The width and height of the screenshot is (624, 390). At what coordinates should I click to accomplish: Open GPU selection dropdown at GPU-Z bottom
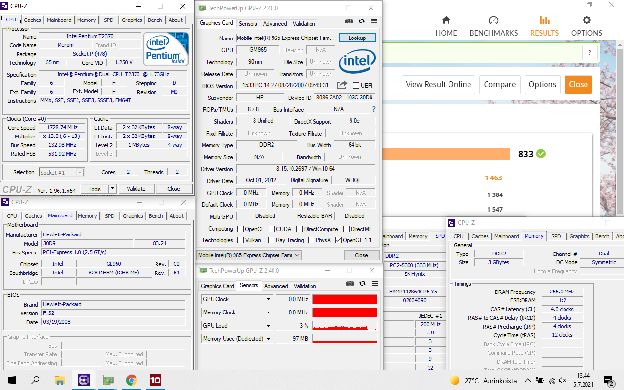249,255
